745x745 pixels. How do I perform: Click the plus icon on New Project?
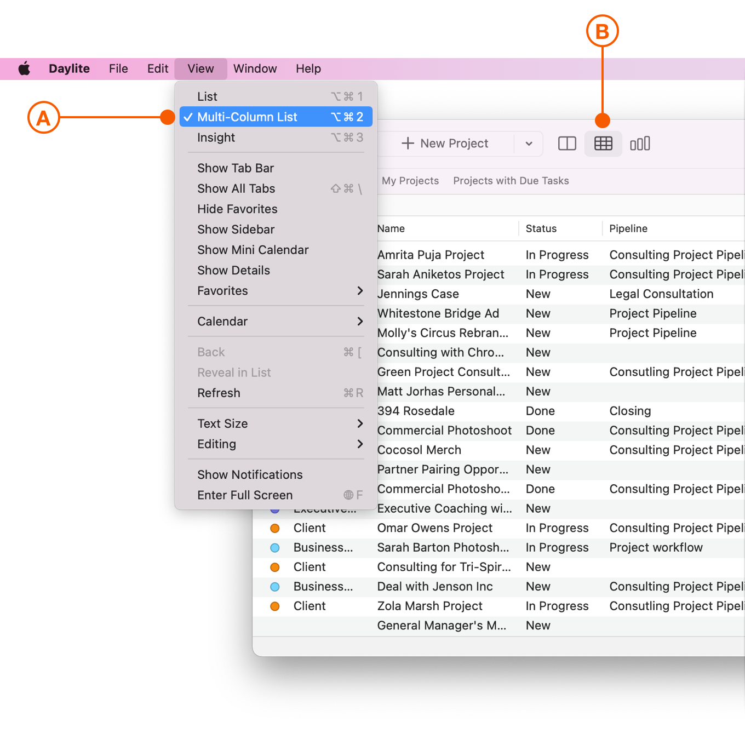(x=408, y=144)
